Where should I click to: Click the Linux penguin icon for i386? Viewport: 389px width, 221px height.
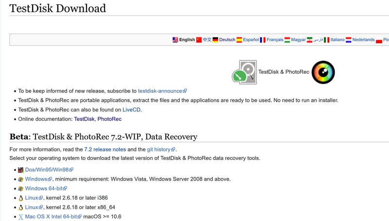pos(21,198)
